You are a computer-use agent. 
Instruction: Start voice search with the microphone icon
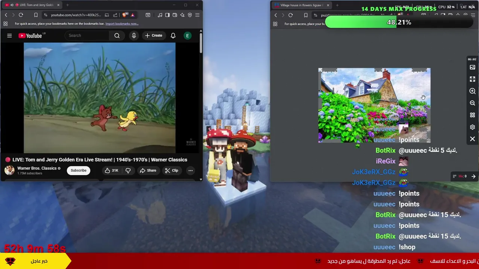pyautogui.click(x=134, y=35)
